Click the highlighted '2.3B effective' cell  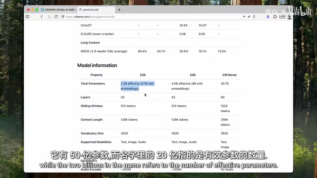(138, 86)
